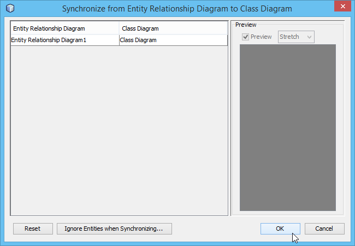Open Ignore Entities when Synchronizing dialog
The width and height of the screenshot is (355, 246).
[114, 229]
